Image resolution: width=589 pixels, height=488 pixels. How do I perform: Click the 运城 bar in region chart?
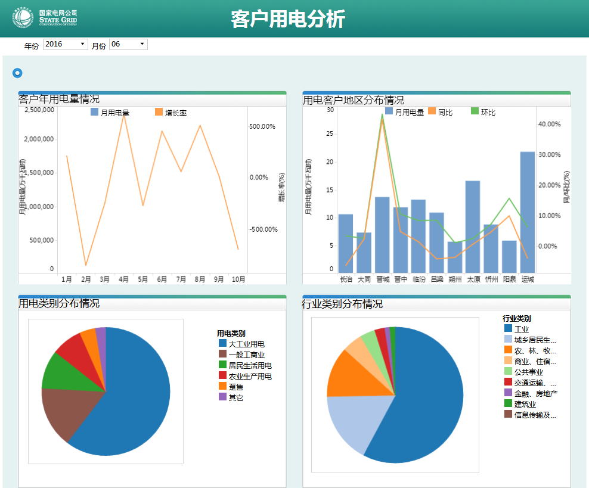click(527, 212)
